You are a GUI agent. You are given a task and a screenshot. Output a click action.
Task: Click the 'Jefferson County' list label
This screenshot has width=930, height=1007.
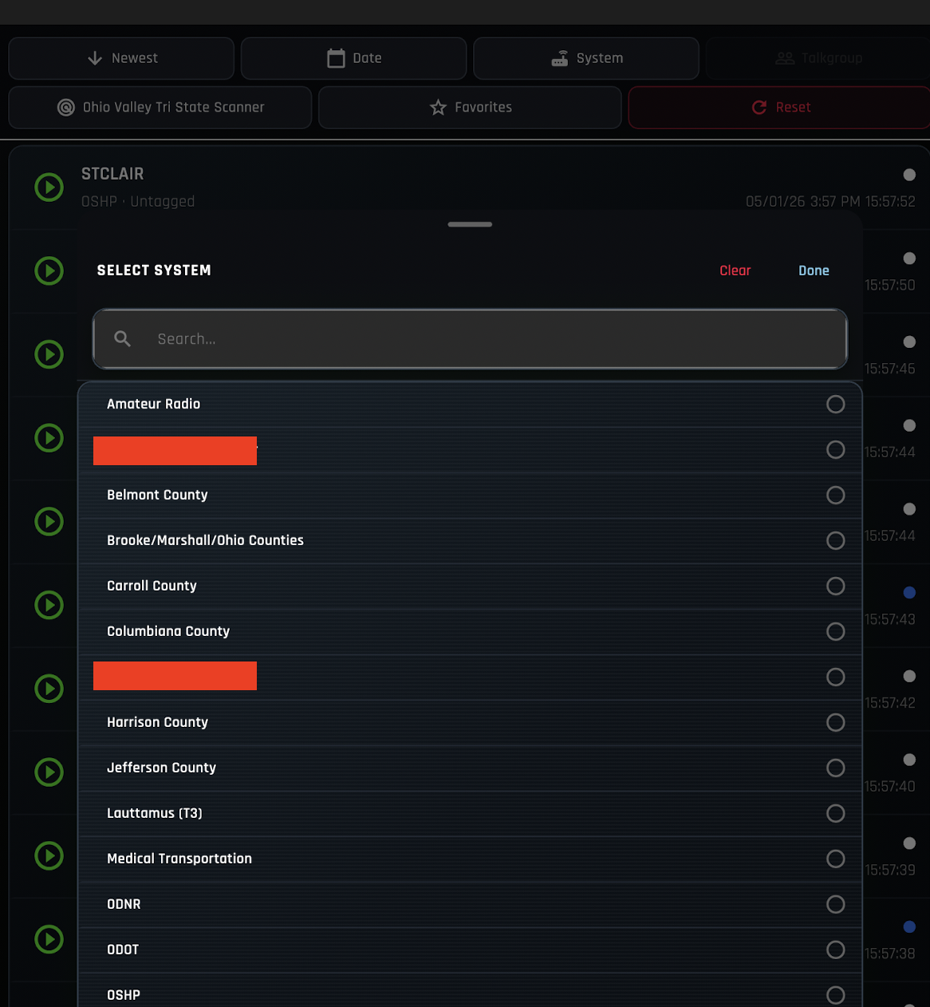tap(161, 768)
